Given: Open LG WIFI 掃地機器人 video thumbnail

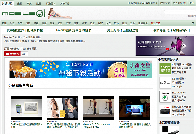Looking at the screenshot, I should tap(134, 108).
